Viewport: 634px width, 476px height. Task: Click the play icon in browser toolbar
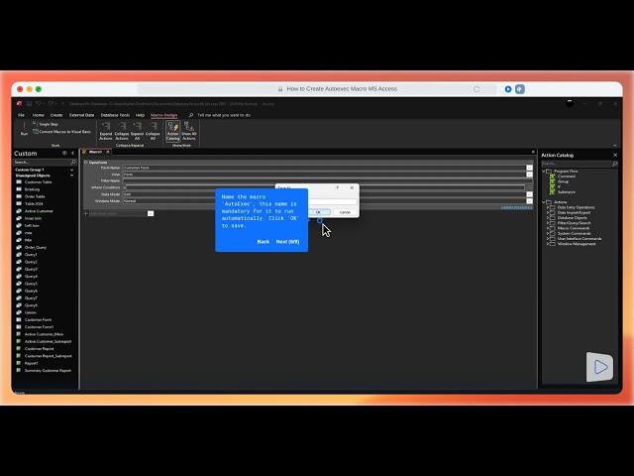tap(508, 89)
